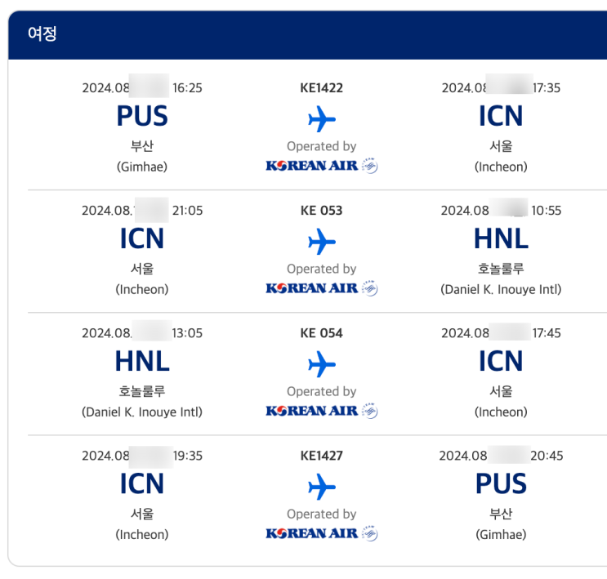Click the airplane icon for flight KE1422
Image resolution: width=607 pixels, height=579 pixels.
[322, 120]
